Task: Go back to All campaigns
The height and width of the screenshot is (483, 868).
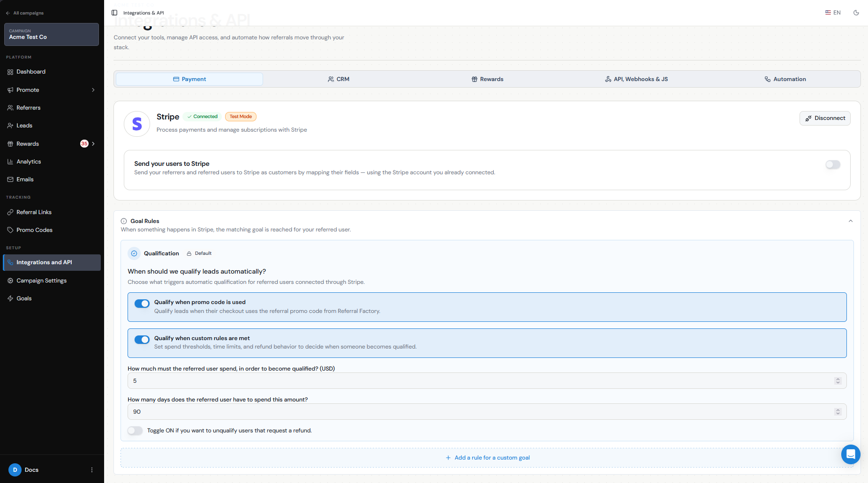Action: click(x=24, y=13)
